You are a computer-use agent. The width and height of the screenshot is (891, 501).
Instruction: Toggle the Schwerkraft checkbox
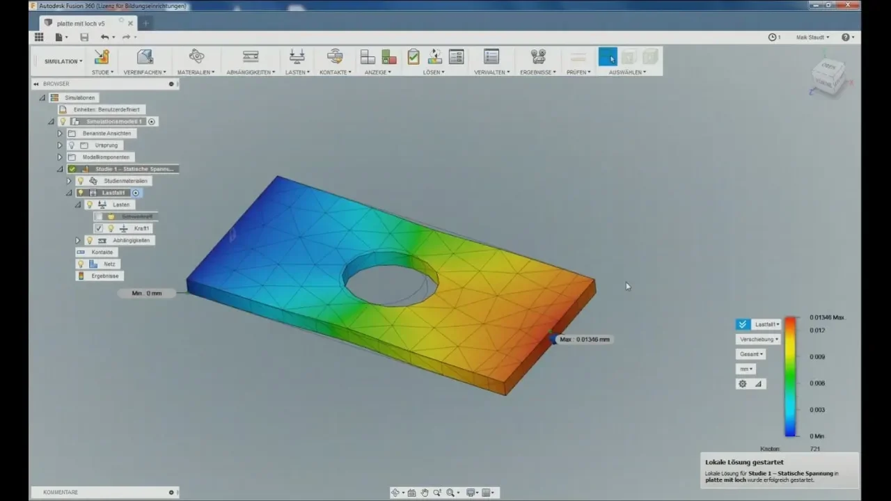click(x=99, y=216)
